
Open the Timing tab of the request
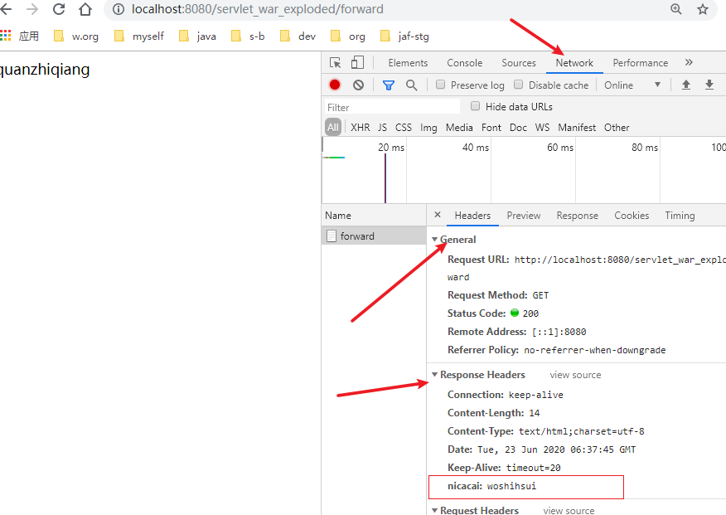680,216
